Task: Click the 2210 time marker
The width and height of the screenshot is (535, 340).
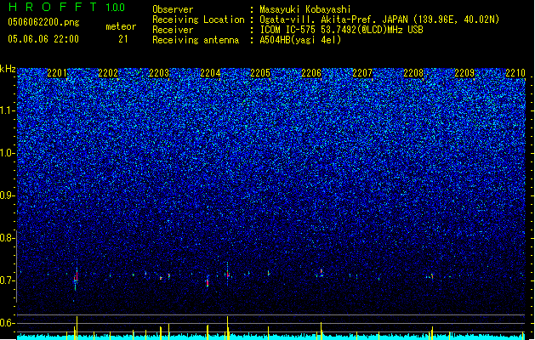Action: tap(515, 73)
